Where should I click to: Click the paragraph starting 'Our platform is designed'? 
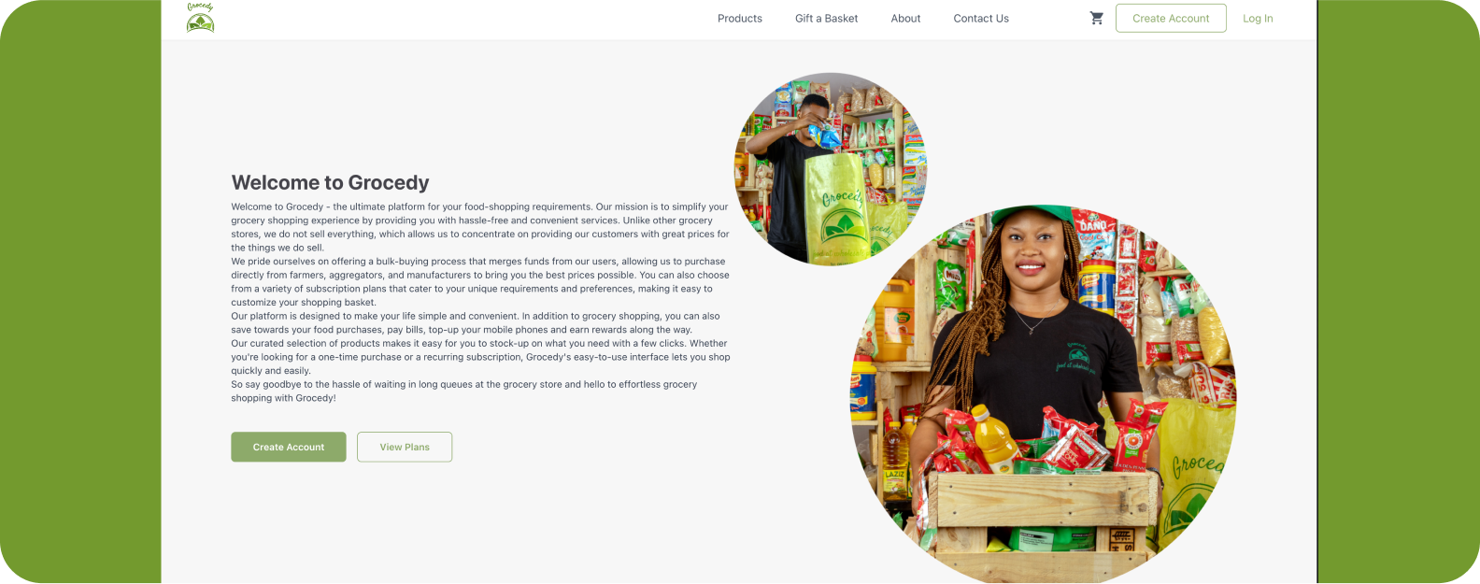[x=476, y=322]
